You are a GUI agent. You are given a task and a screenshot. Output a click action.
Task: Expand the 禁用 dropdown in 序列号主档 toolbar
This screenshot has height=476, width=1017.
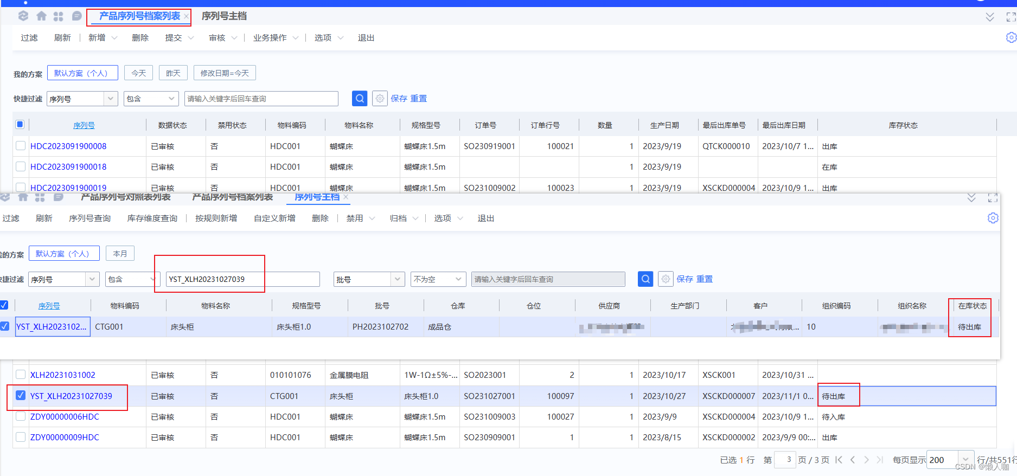coord(372,218)
